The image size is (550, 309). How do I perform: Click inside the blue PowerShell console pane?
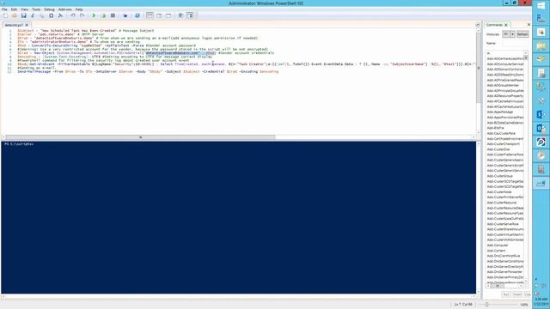tap(239, 217)
